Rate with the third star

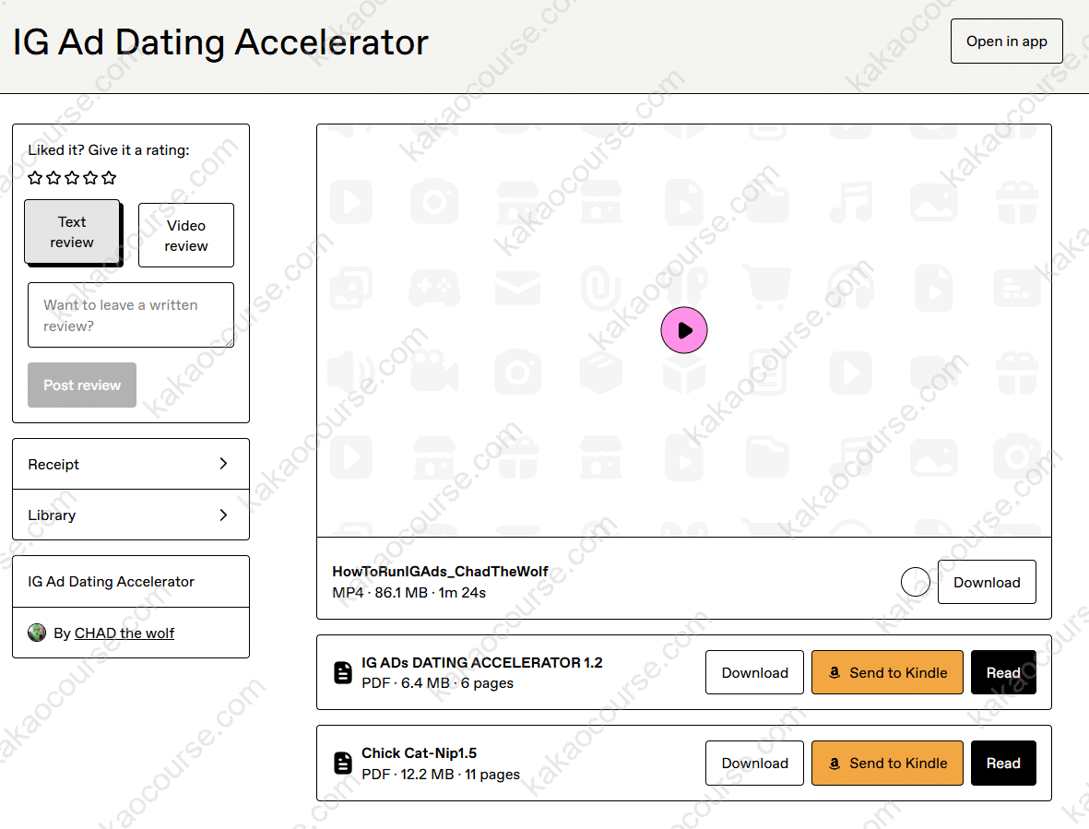click(72, 177)
